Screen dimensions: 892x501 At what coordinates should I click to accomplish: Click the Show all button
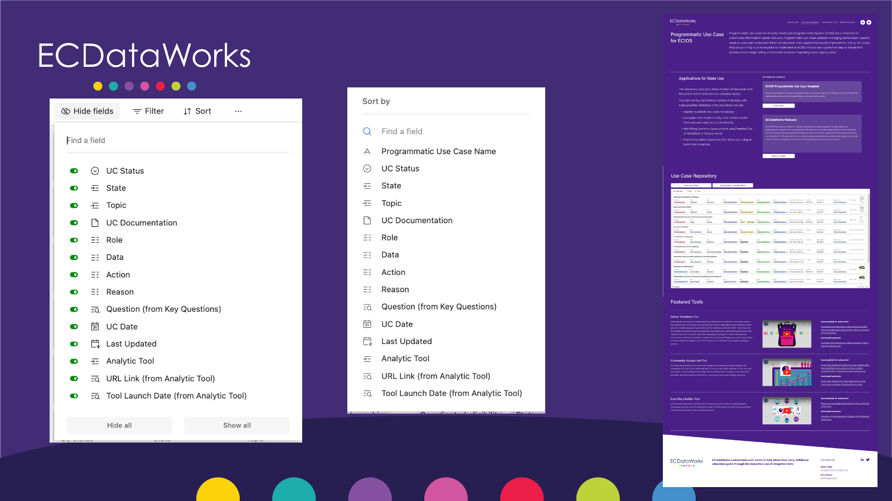point(237,425)
